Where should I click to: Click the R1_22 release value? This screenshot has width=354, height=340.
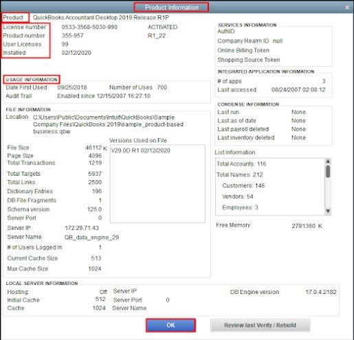tap(157, 36)
